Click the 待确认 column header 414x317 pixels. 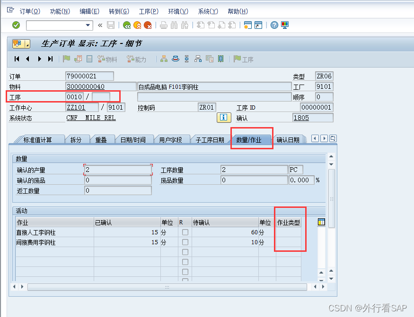coord(225,223)
